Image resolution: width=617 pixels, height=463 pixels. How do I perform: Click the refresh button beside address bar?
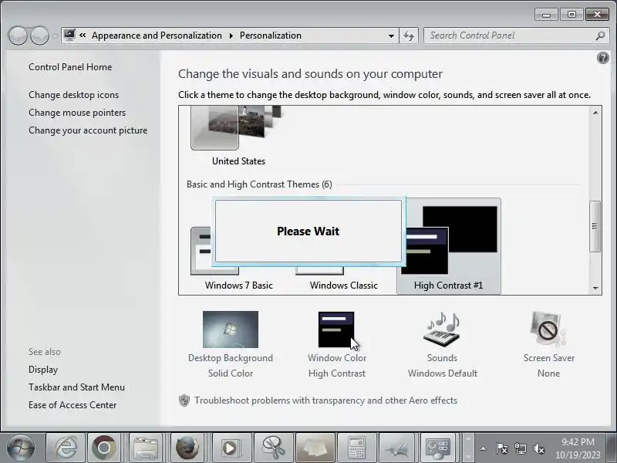[x=410, y=35]
